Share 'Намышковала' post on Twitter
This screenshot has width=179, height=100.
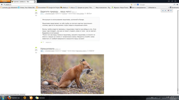coord(94,51)
